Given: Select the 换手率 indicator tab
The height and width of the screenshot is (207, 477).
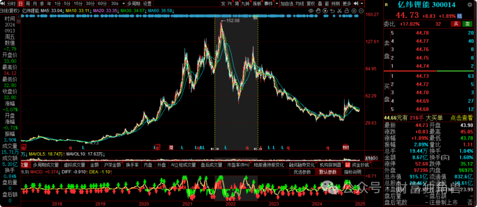Looking at the screenshot, I should [x=132, y=165].
